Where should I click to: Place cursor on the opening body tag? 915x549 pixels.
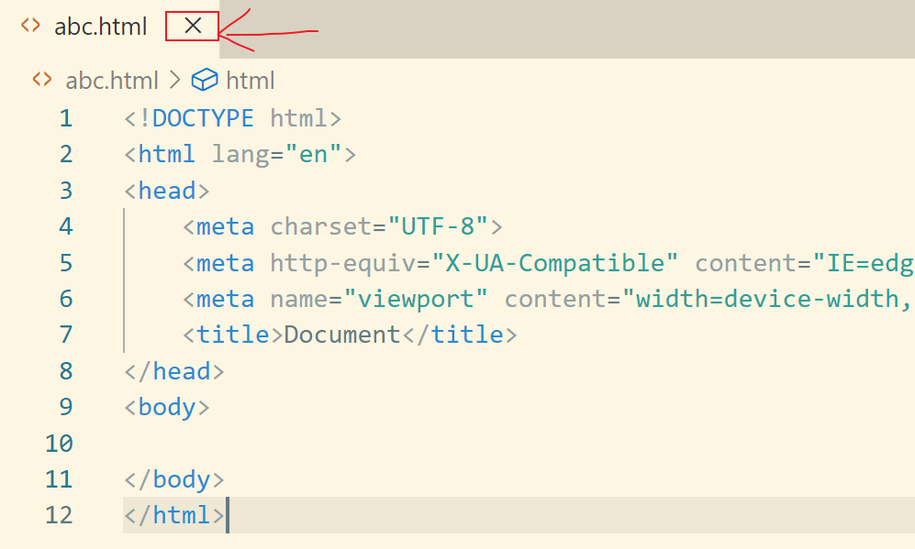[167, 407]
